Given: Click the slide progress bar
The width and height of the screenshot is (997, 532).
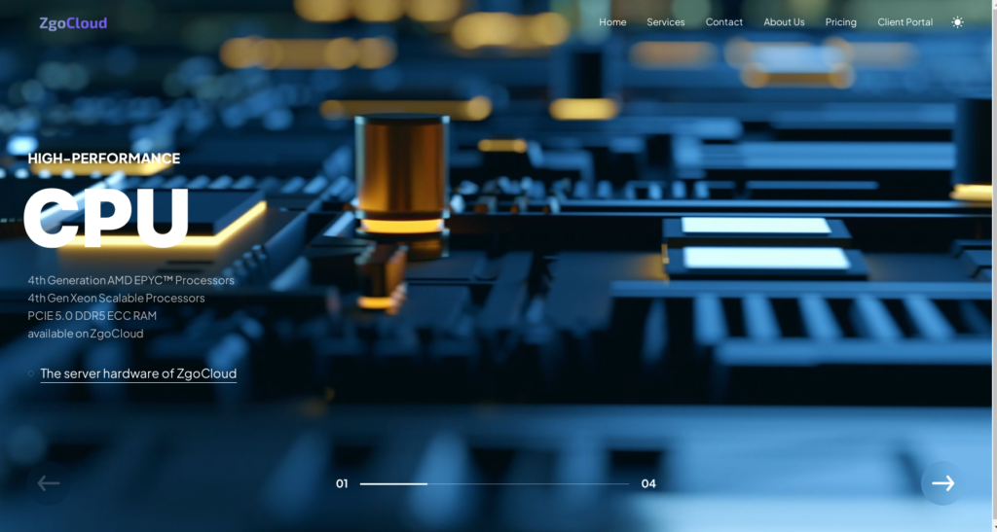Looking at the screenshot, I should [x=494, y=483].
